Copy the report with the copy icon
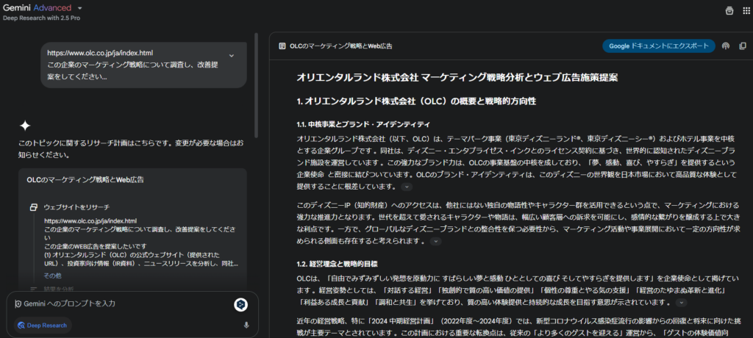The height and width of the screenshot is (338, 753). pos(742,46)
